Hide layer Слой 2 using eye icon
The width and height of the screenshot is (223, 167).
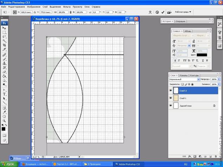pyautogui.click(x=171, y=91)
